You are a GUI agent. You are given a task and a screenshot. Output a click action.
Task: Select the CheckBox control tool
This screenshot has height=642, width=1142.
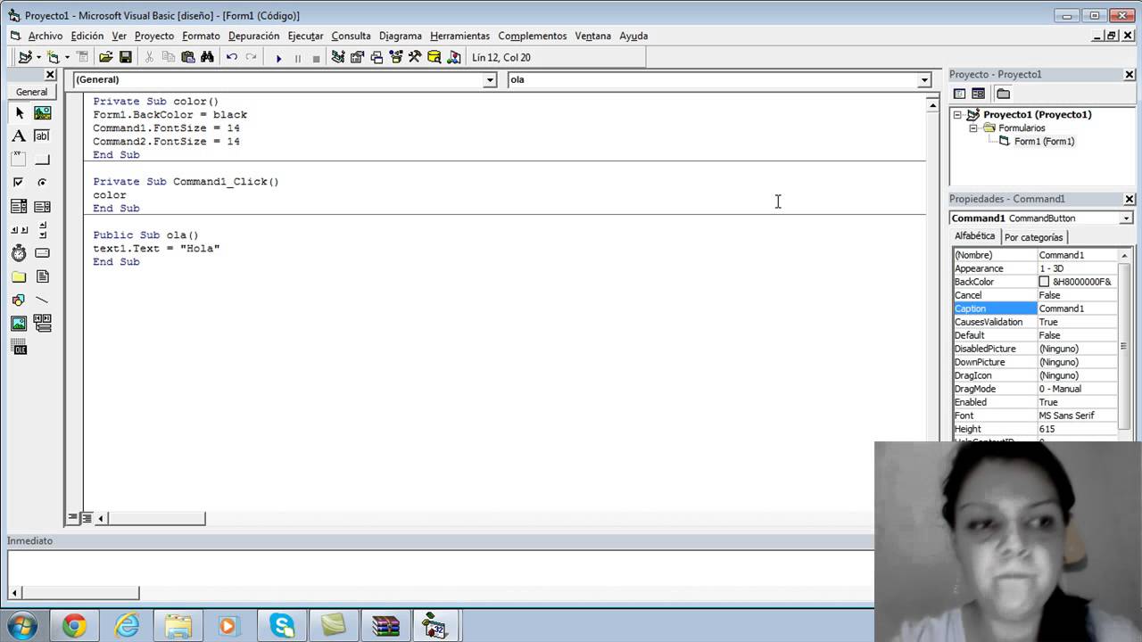[x=19, y=182]
